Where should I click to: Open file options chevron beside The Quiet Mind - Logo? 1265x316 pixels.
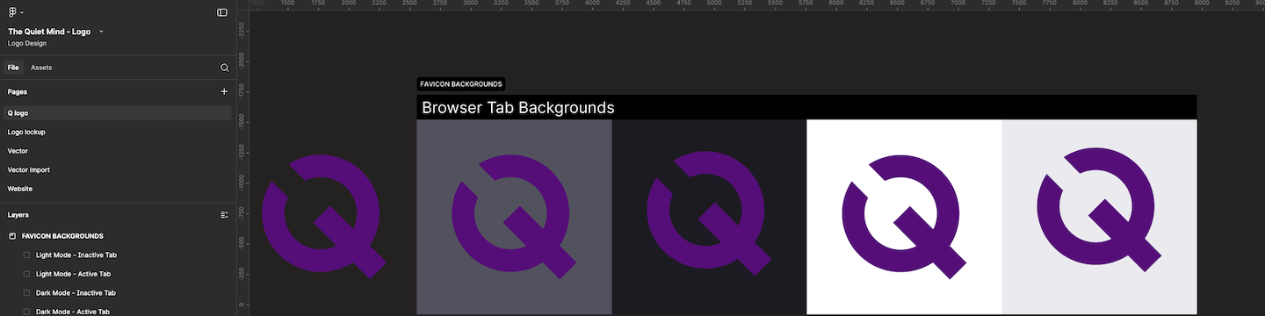(x=101, y=32)
